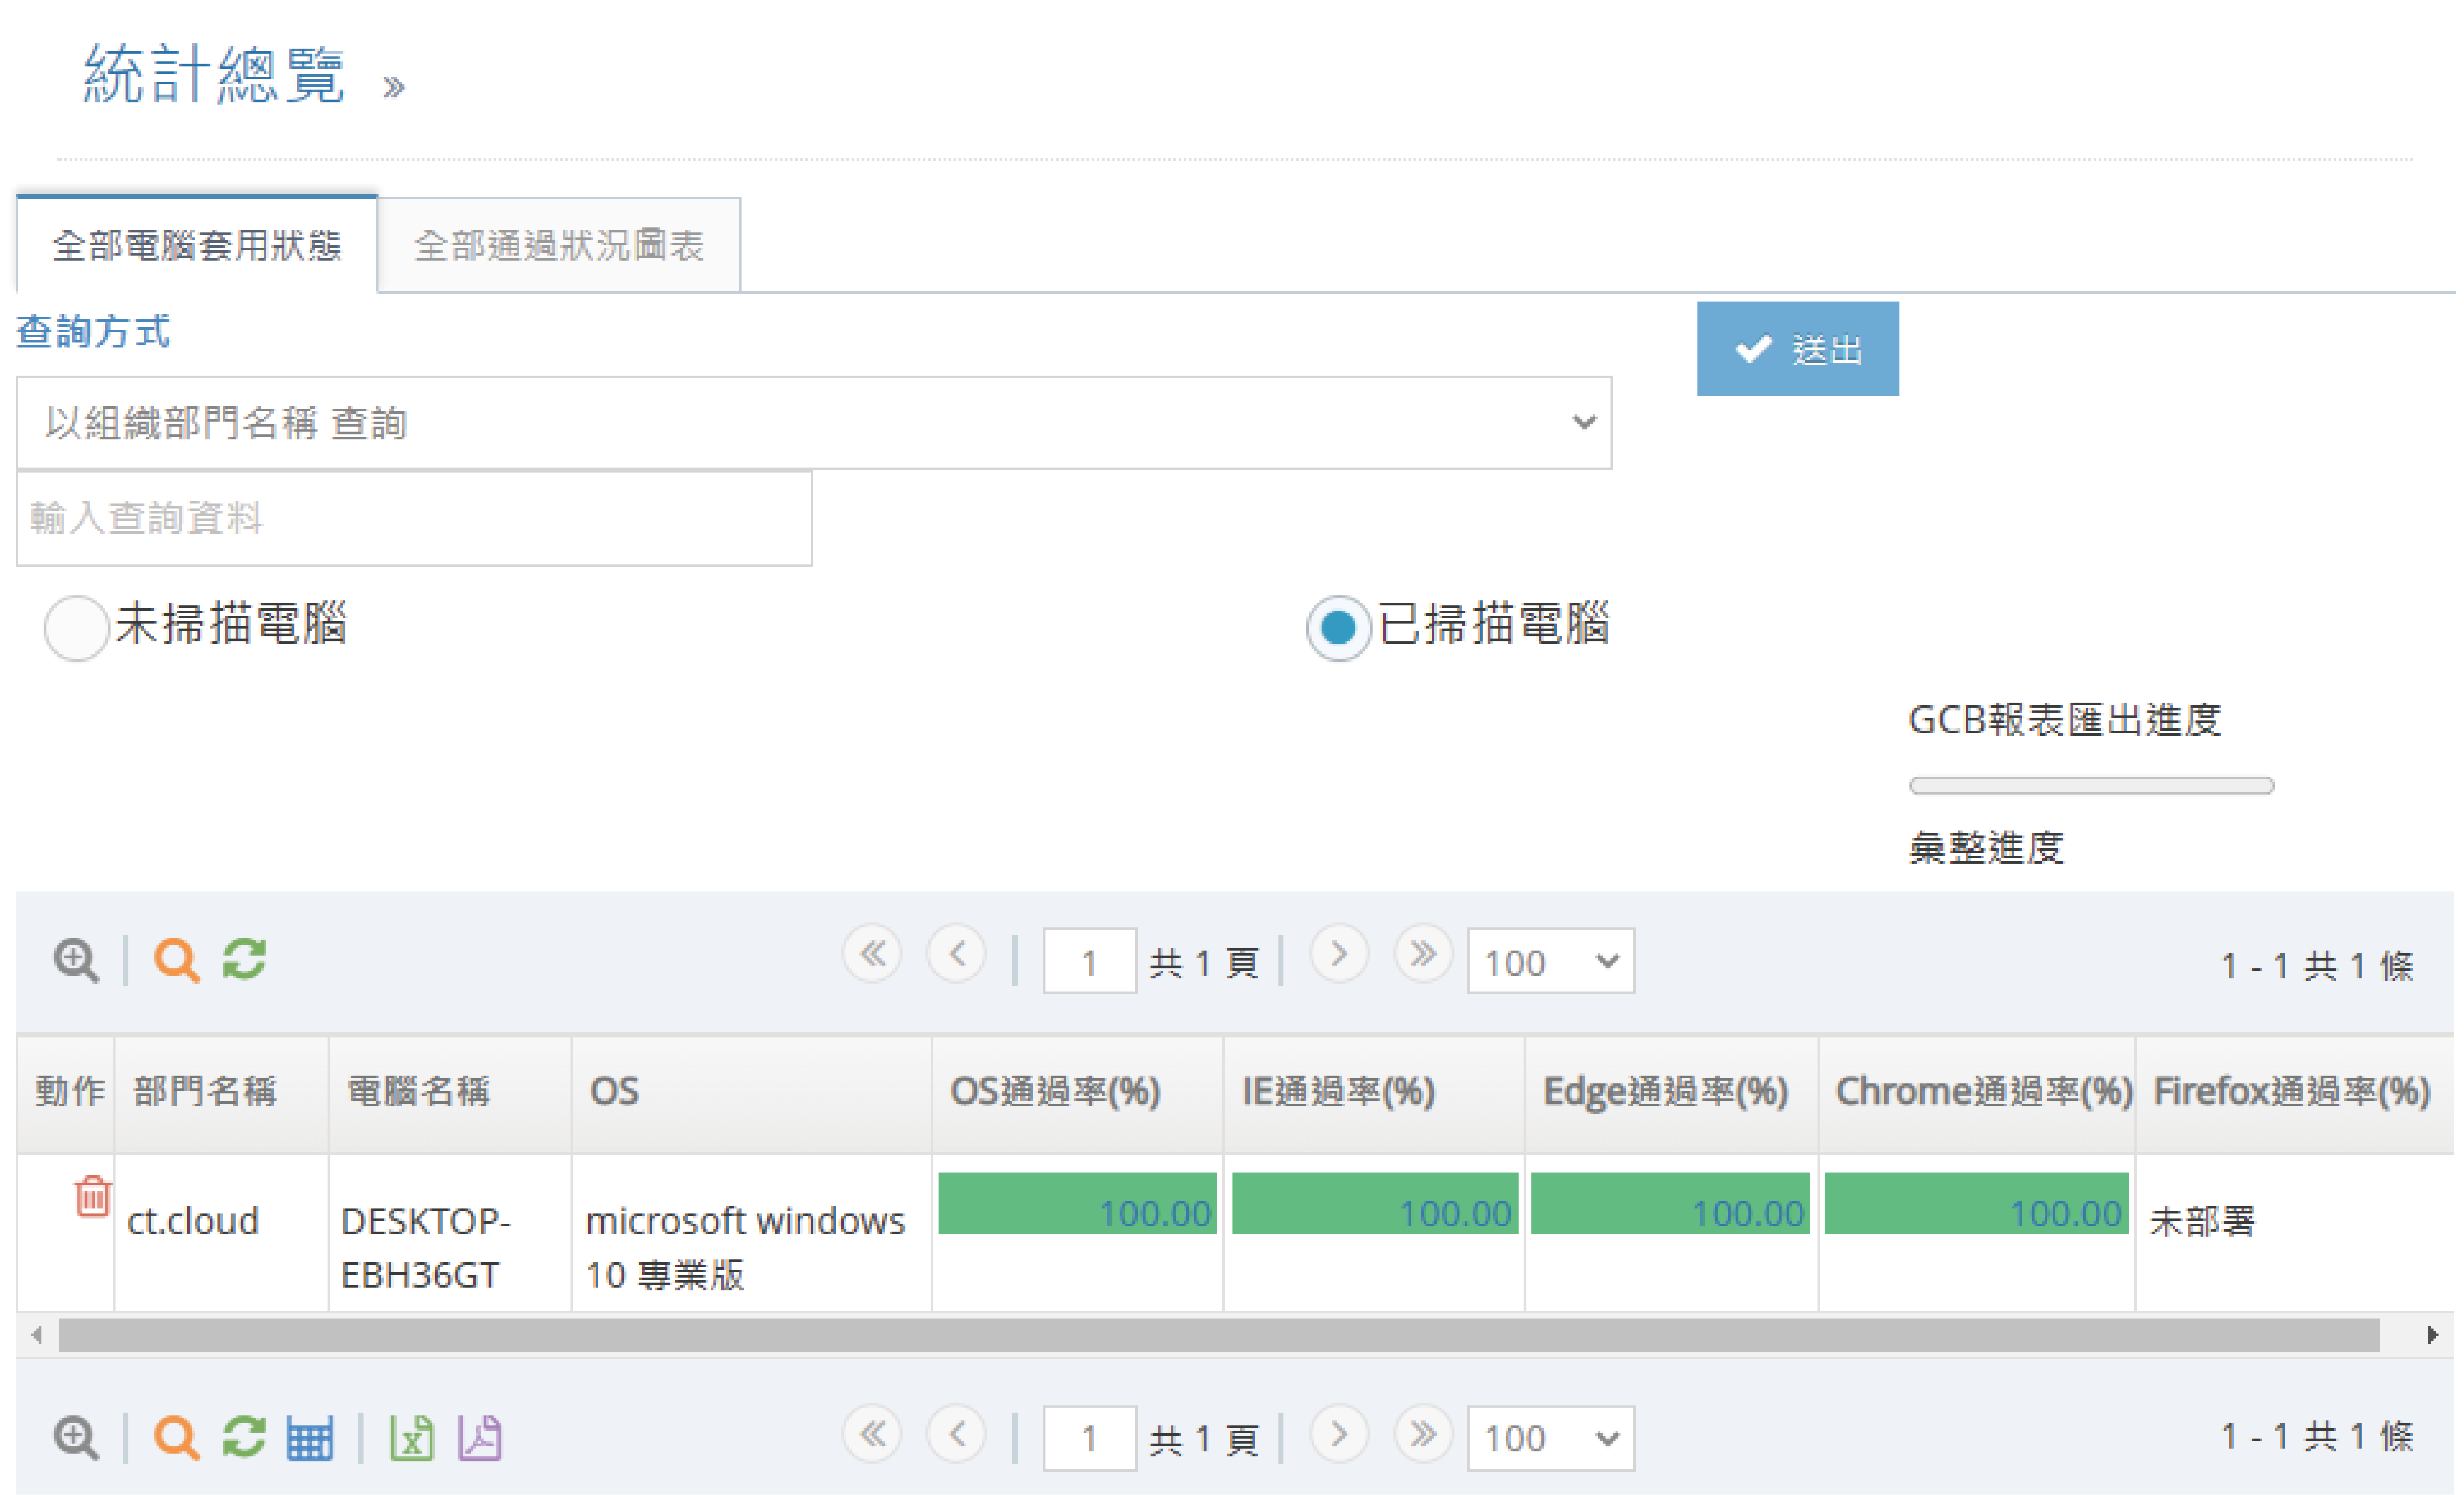
Task: Go to next page in top pager
Action: click(x=1339, y=954)
